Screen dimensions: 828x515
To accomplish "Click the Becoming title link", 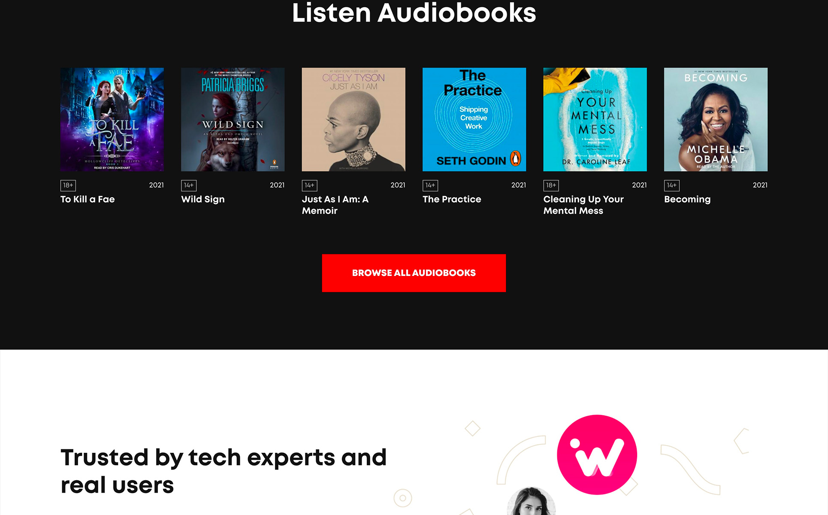I will click(687, 200).
